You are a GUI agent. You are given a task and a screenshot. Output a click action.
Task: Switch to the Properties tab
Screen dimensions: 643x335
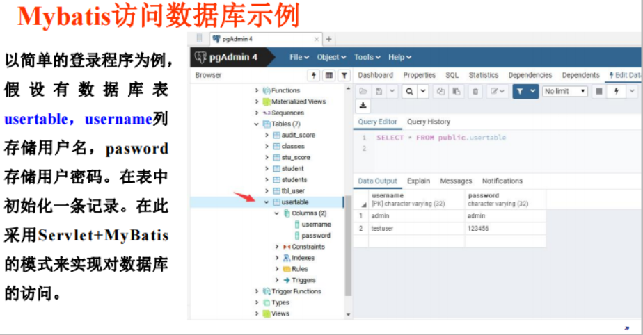point(419,75)
